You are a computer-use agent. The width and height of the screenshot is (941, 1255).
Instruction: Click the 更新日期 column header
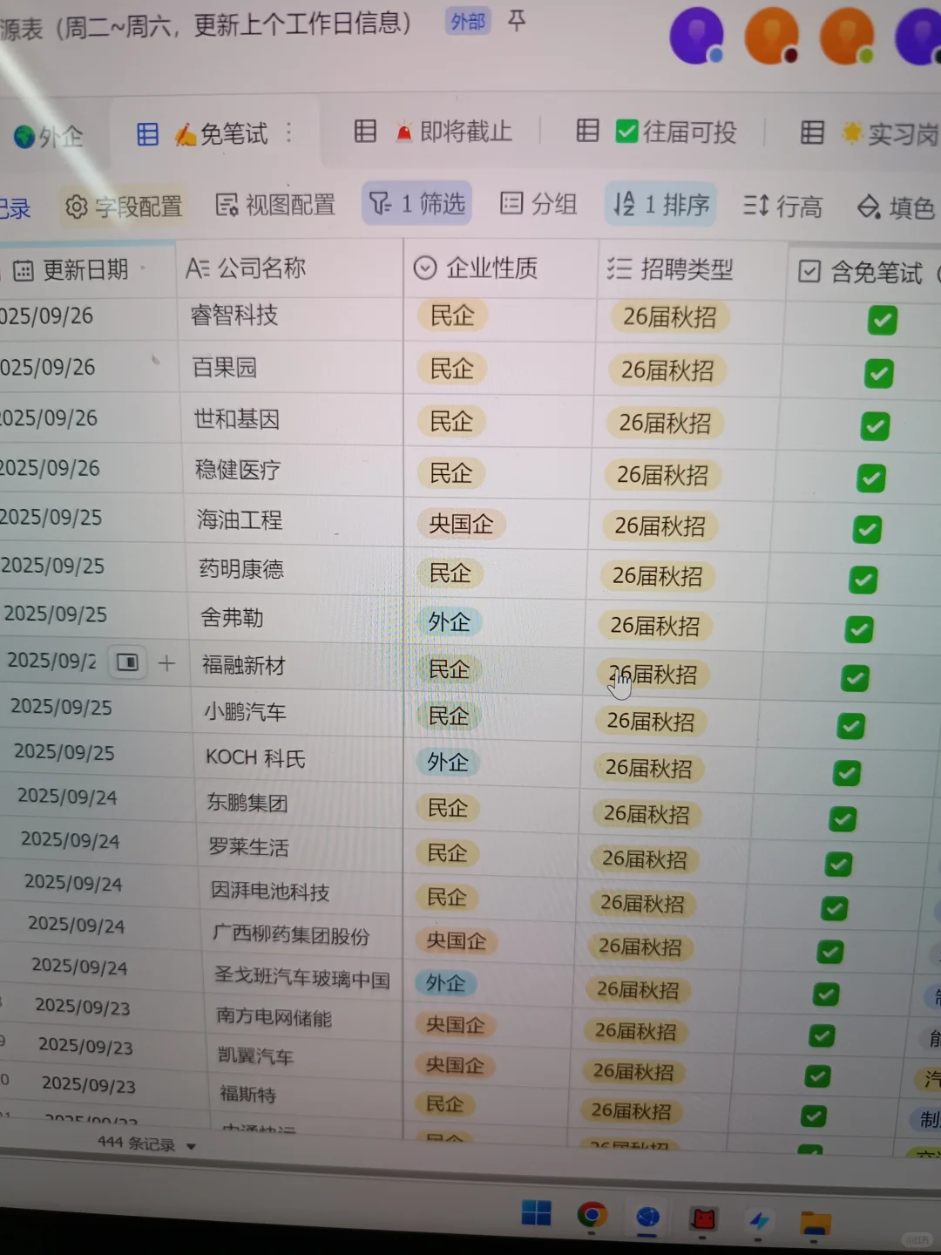coord(85,270)
